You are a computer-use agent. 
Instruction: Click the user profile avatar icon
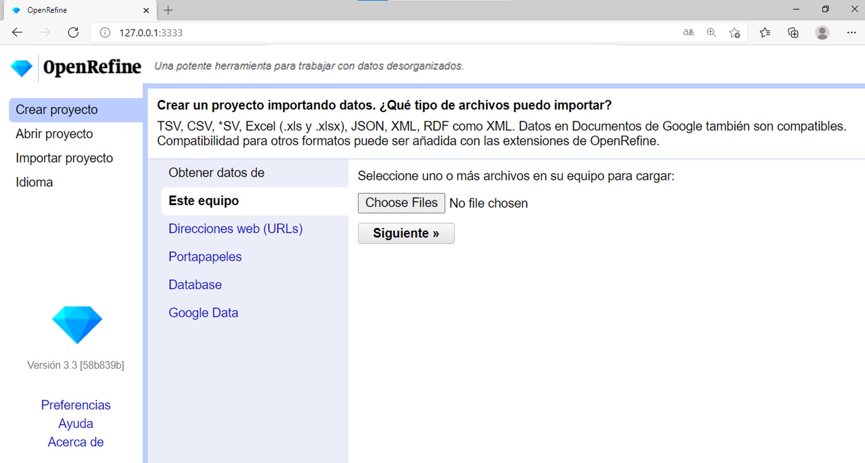[x=822, y=33]
